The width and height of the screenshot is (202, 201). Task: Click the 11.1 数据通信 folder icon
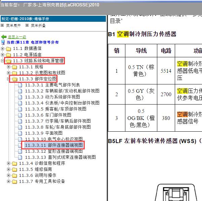point(8,49)
